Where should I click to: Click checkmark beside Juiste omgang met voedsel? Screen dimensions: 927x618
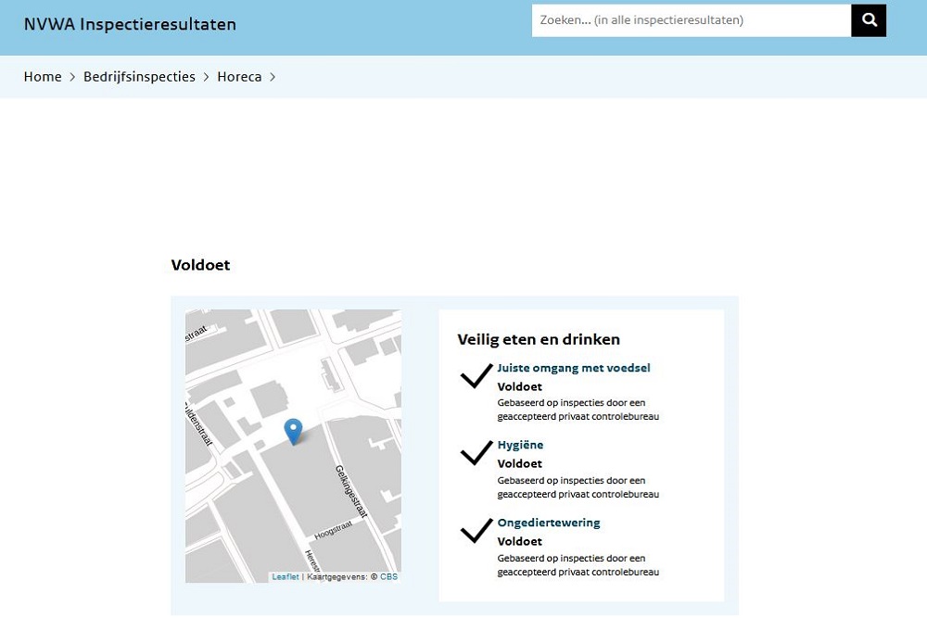pos(476,376)
